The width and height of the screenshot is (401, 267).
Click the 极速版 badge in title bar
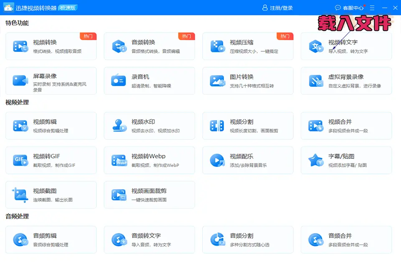(68, 8)
